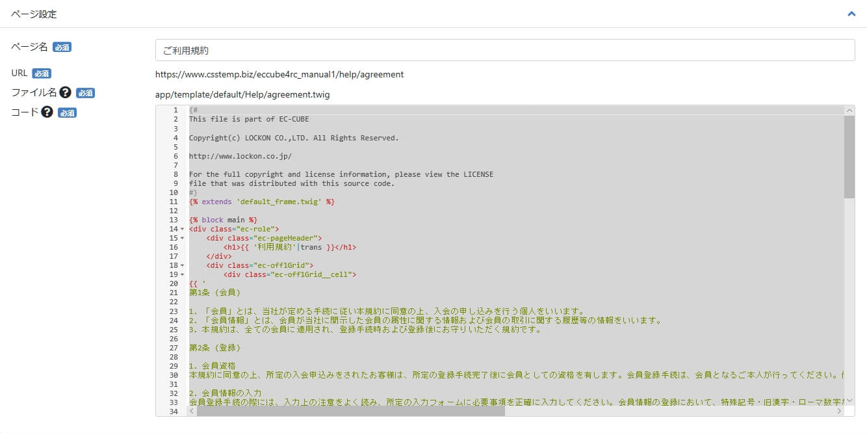Click the help/agreement URL text
This screenshot has height=433, width=867.
coord(279,75)
